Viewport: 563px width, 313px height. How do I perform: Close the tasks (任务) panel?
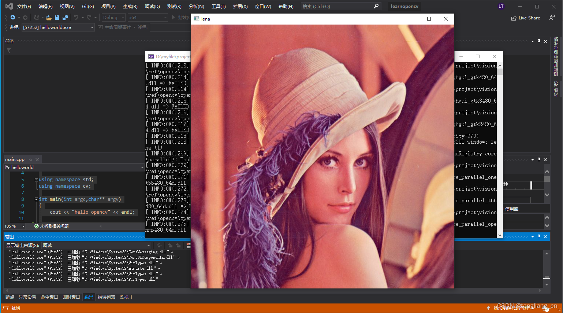[x=545, y=41]
